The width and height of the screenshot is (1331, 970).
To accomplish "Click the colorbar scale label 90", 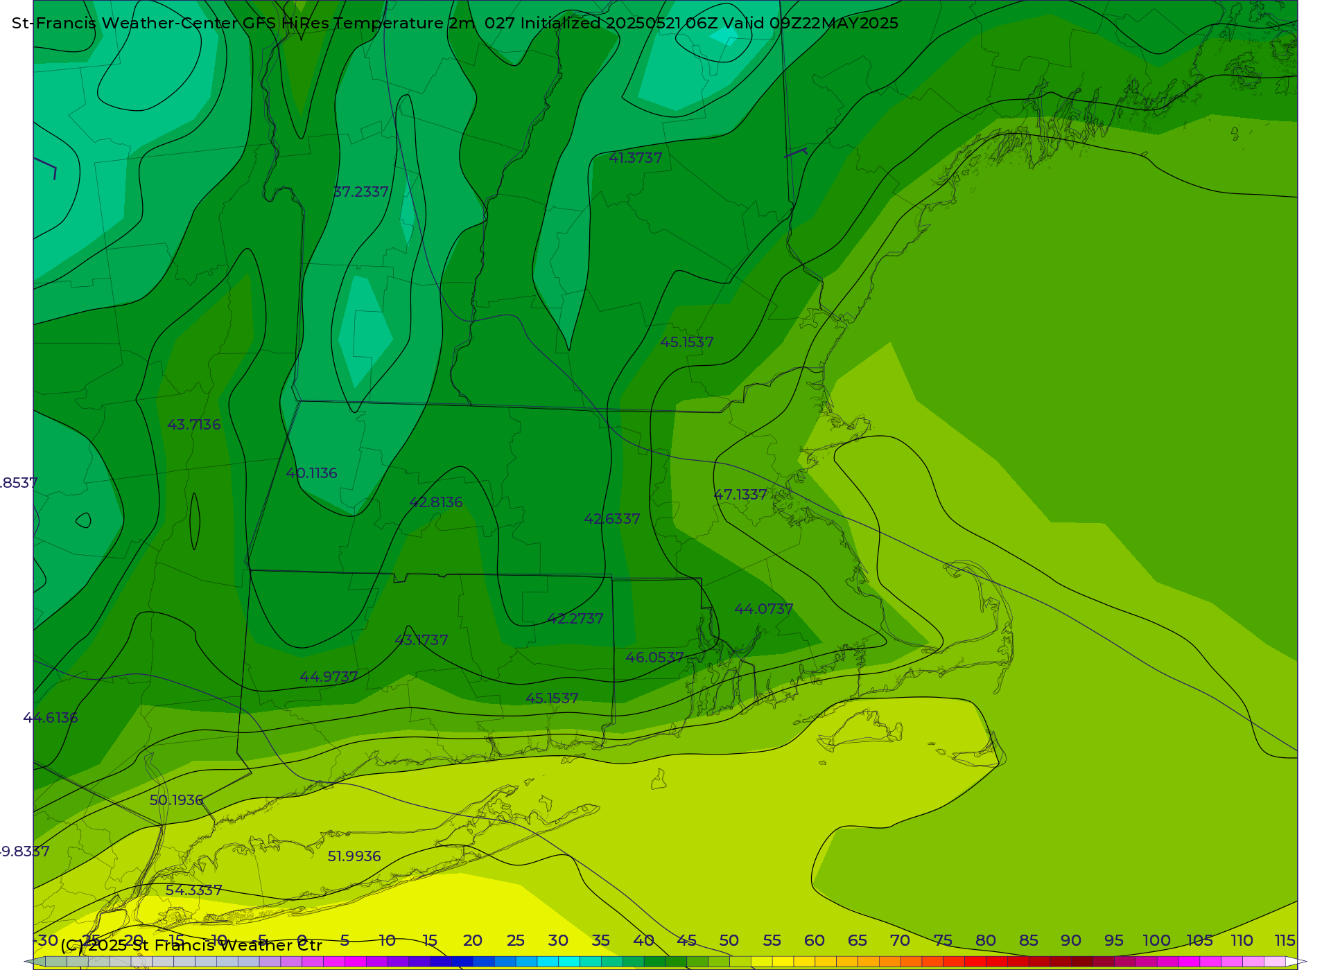I will coord(1071,941).
